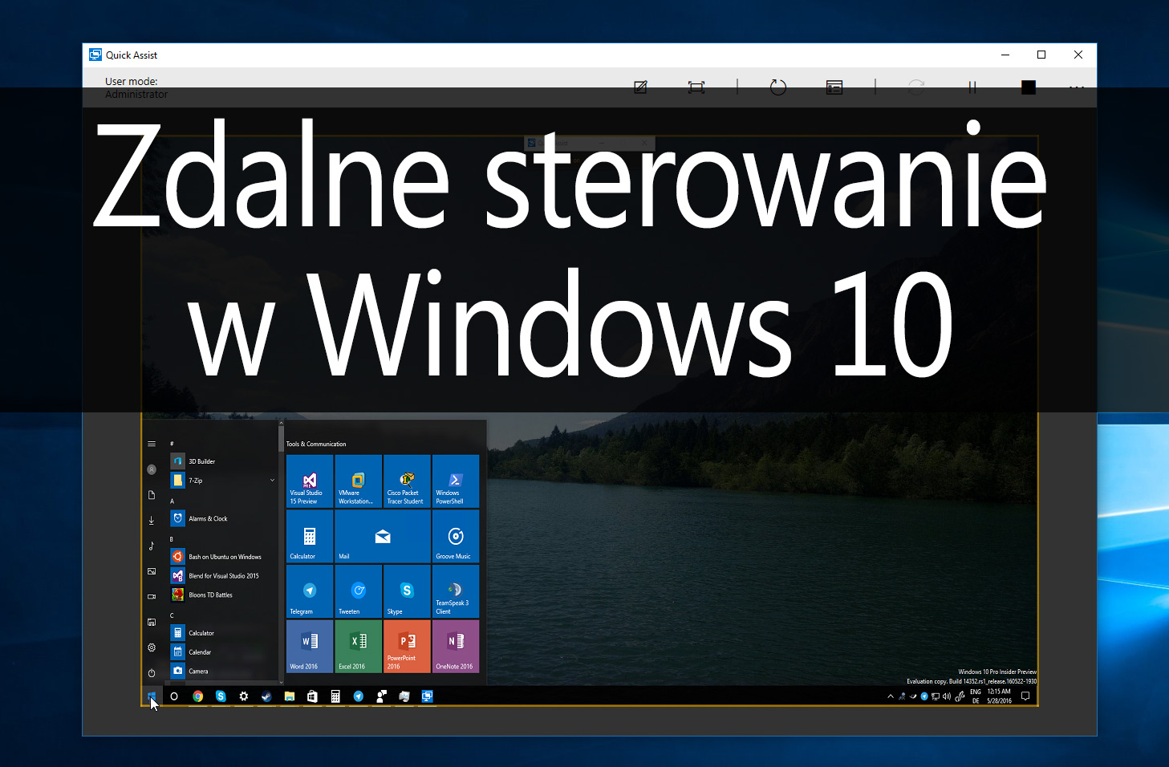Open the Visual Studio 15 Preview tile
The width and height of the screenshot is (1169, 767).
[x=310, y=481]
